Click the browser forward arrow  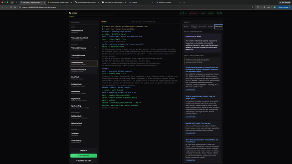coord(7,7)
